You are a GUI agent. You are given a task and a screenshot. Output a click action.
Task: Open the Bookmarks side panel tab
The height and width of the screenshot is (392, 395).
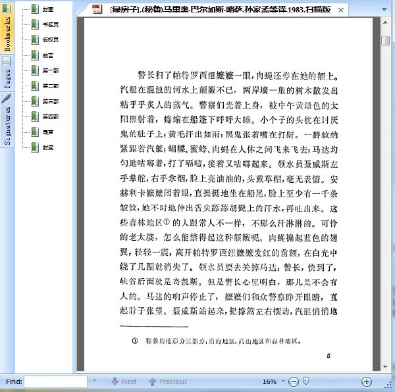(7, 27)
